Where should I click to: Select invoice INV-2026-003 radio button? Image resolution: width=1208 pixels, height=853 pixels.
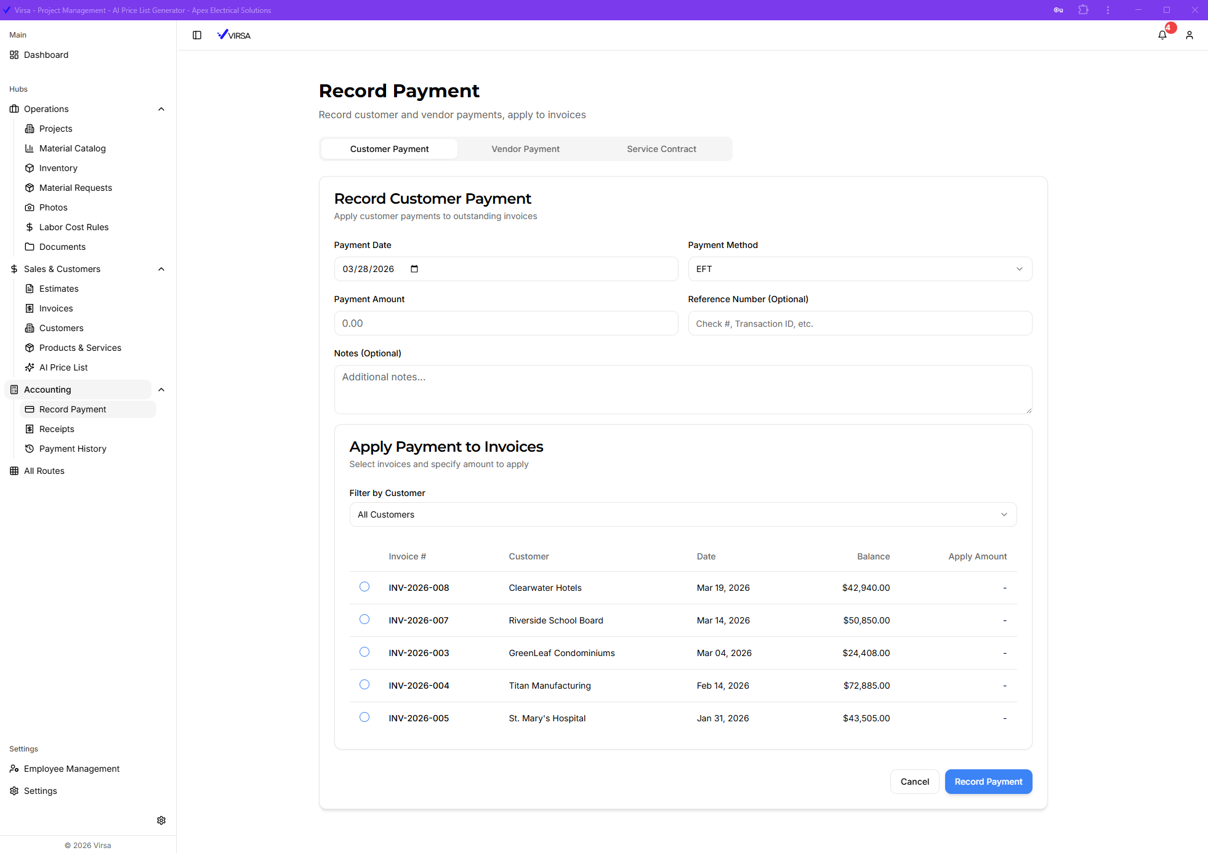(364, 652)
